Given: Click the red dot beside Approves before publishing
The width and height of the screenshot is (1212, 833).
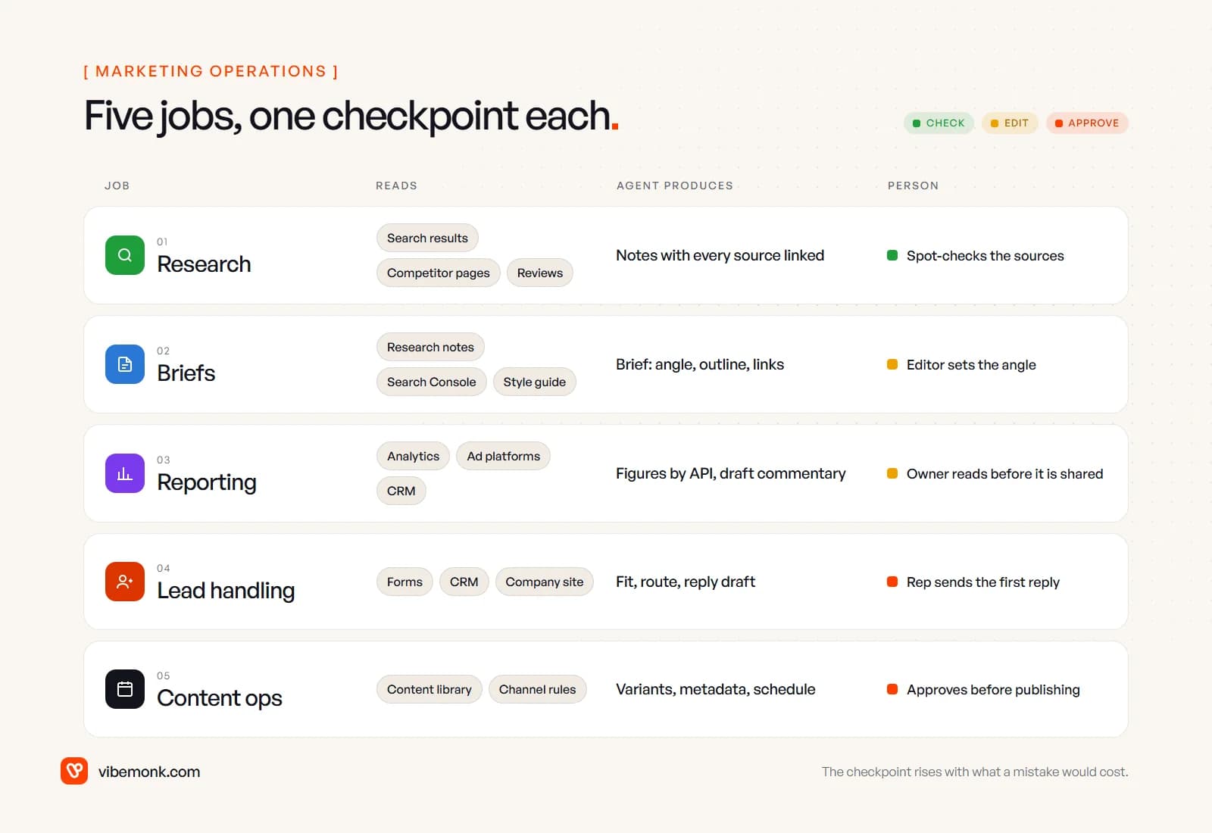Looking at the screenshot, I should click(x=892, y=689).
